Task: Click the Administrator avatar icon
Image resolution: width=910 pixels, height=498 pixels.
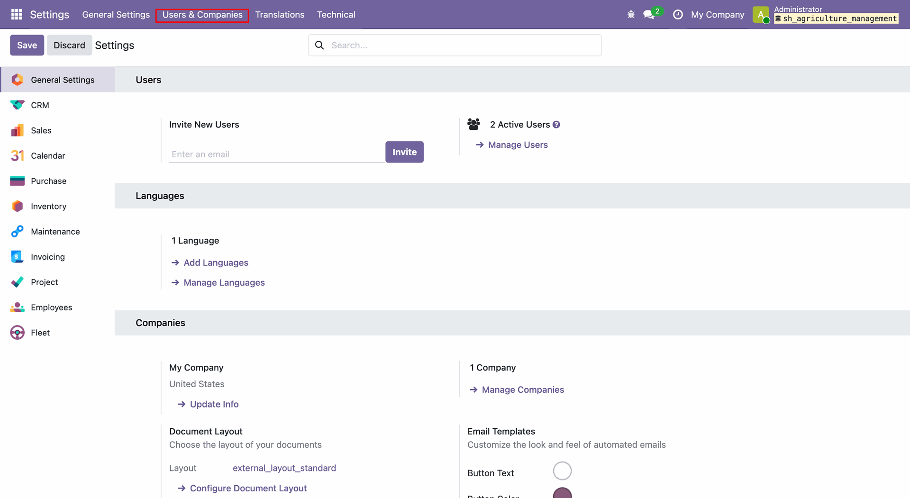Action: pyautogui.click(x=761, y=15)
